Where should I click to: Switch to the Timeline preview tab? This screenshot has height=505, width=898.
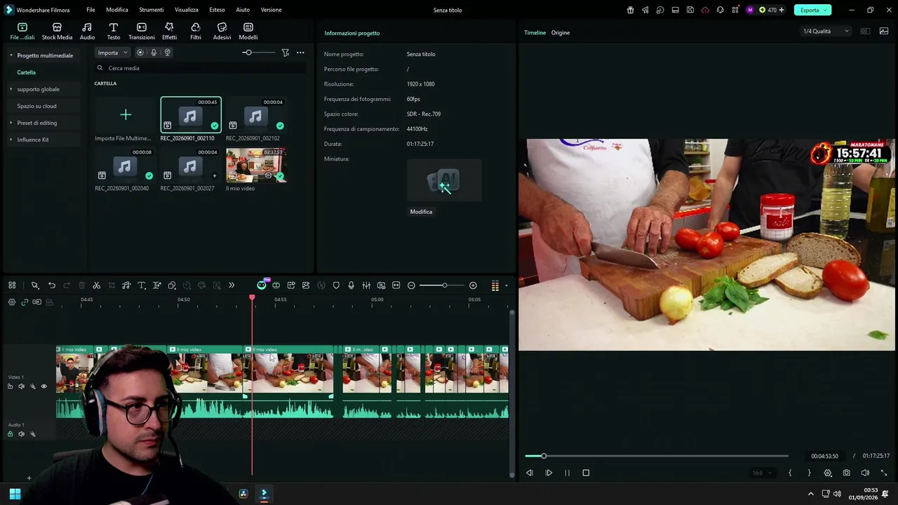535,33
